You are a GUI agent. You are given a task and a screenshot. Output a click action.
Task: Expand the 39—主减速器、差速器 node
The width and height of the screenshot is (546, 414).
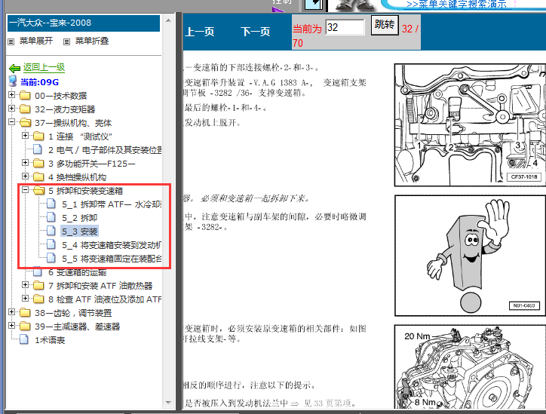pyautogui.click(x=11, y=326)
